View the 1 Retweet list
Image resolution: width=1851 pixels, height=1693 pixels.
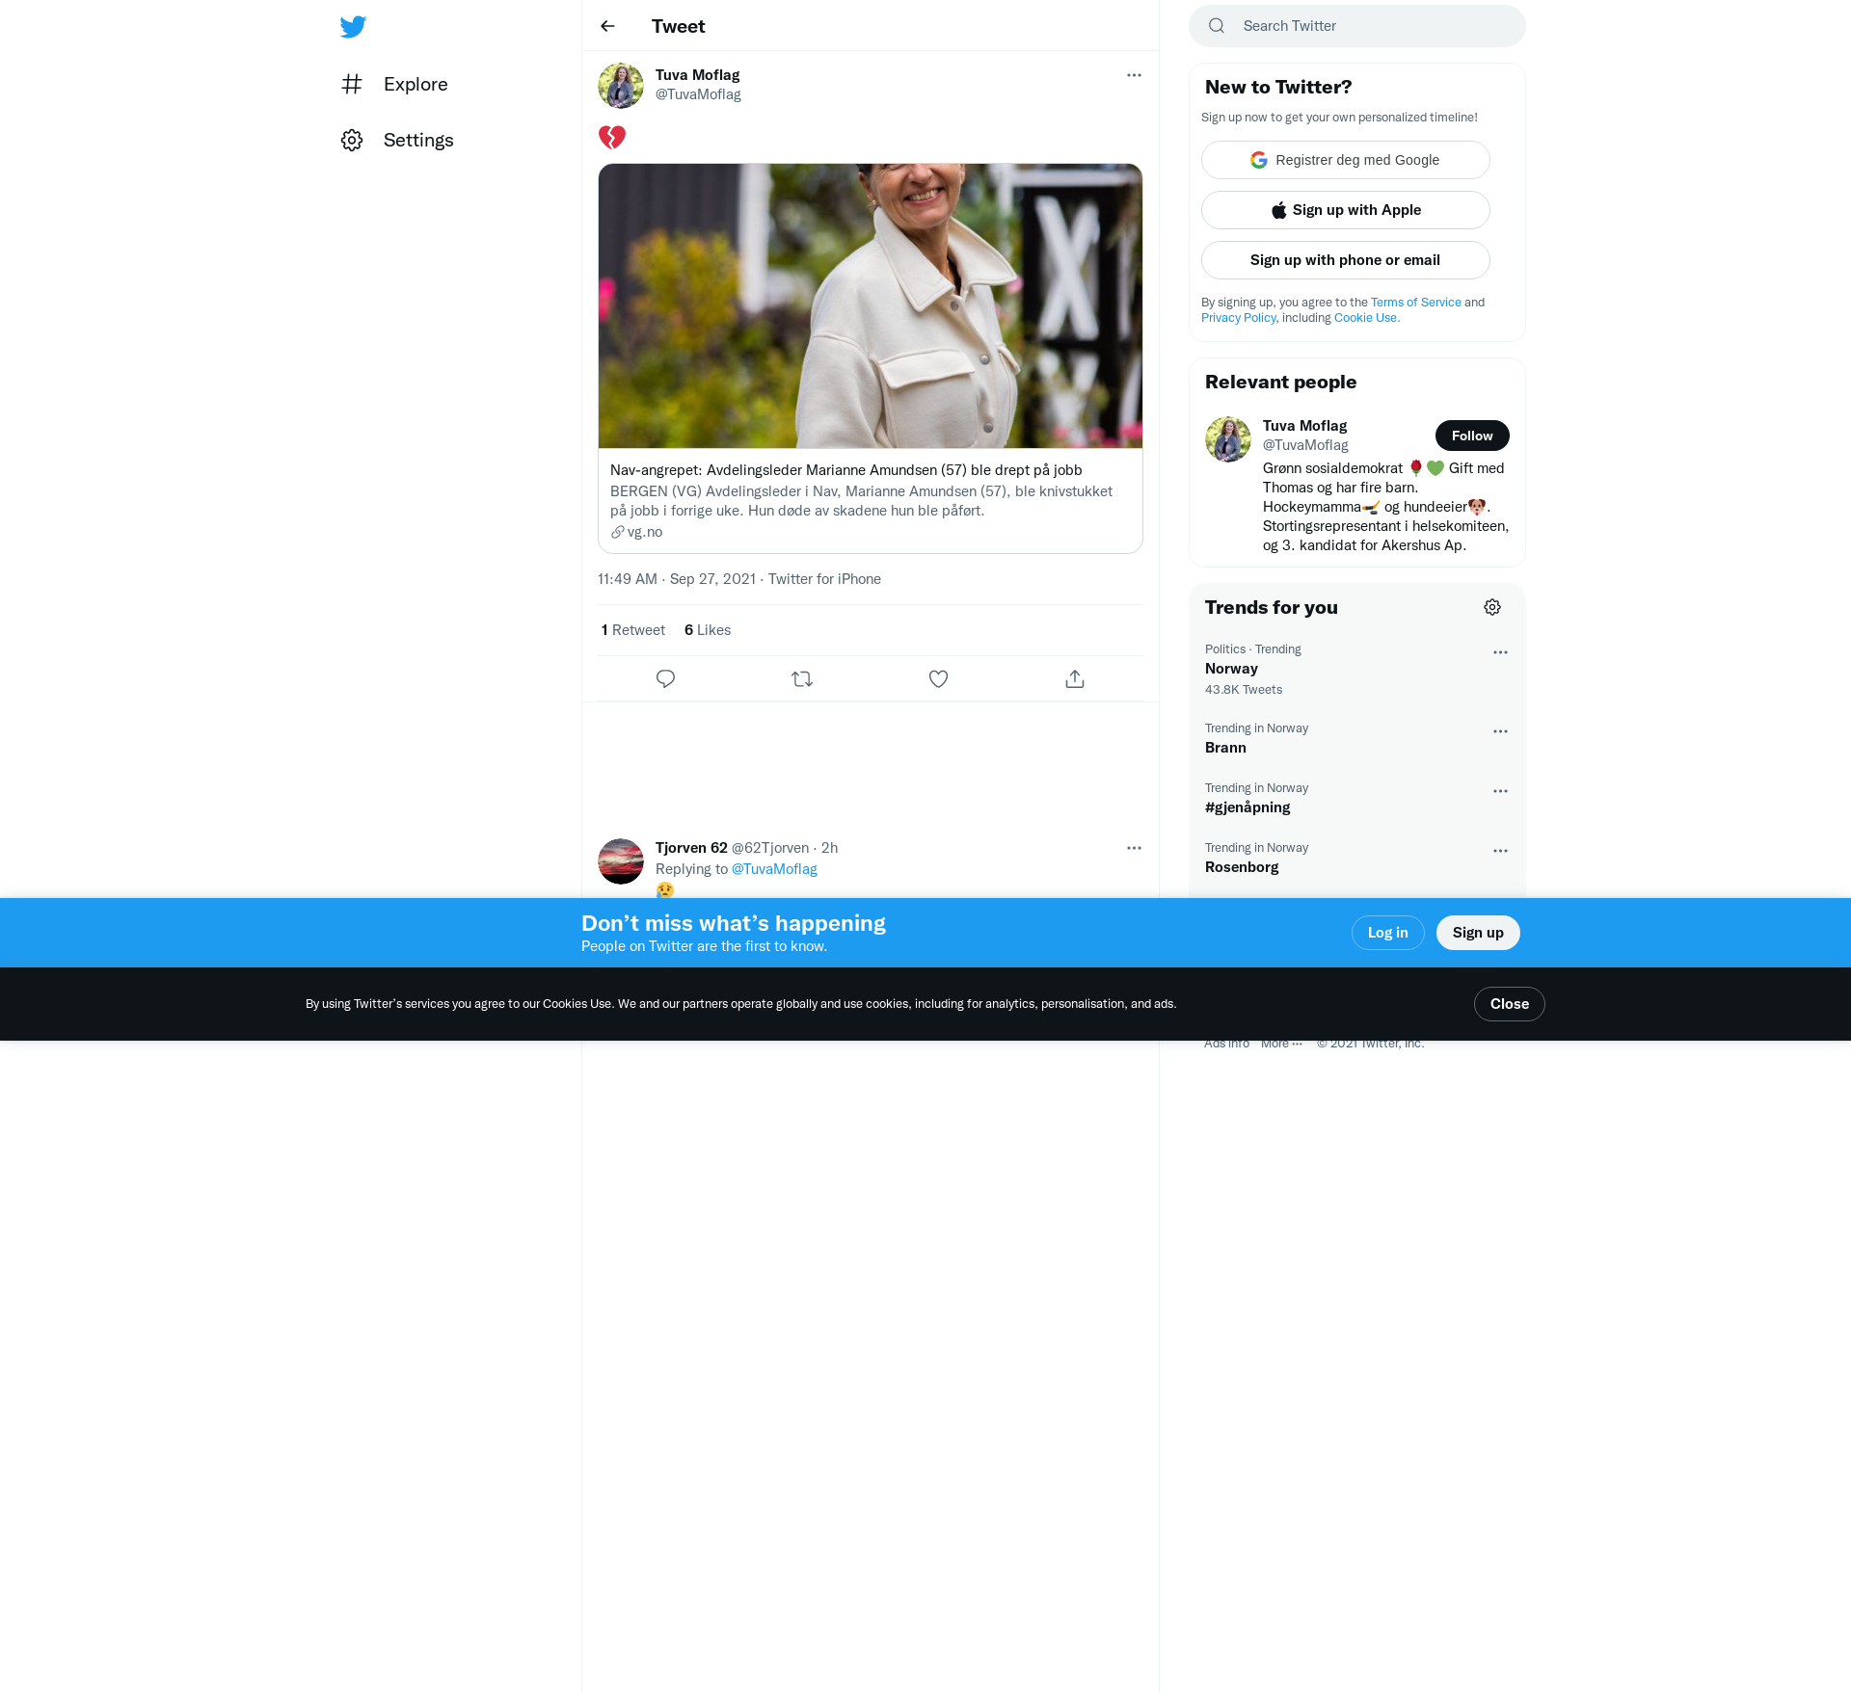click(x=633, y=630)
